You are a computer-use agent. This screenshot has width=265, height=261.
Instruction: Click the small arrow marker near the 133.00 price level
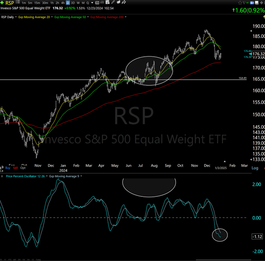tap(251, 159)
